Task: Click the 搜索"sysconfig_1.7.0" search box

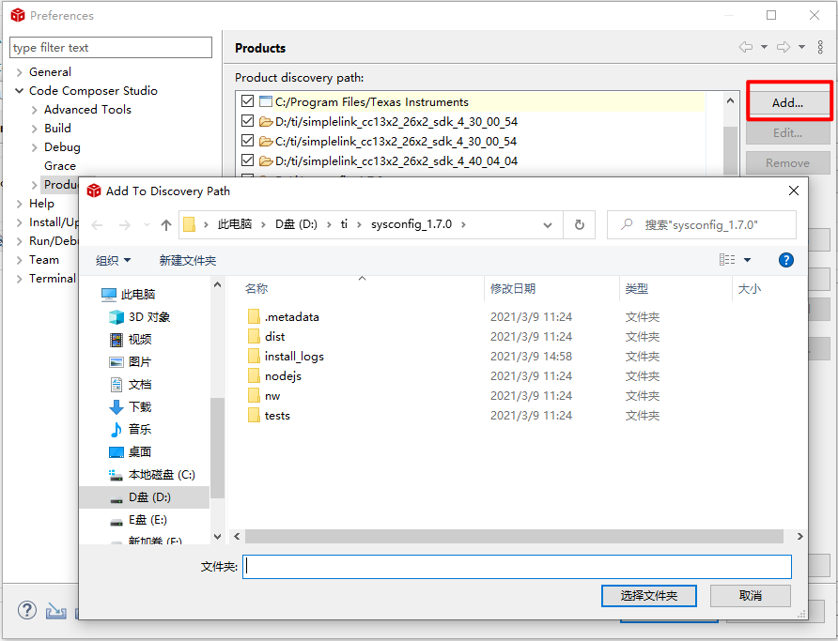Action: (702, 225)
